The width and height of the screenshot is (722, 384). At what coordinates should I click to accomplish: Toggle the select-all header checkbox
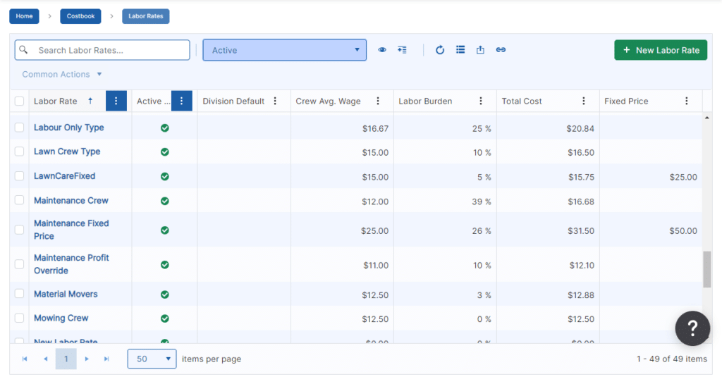pos(20,101)
